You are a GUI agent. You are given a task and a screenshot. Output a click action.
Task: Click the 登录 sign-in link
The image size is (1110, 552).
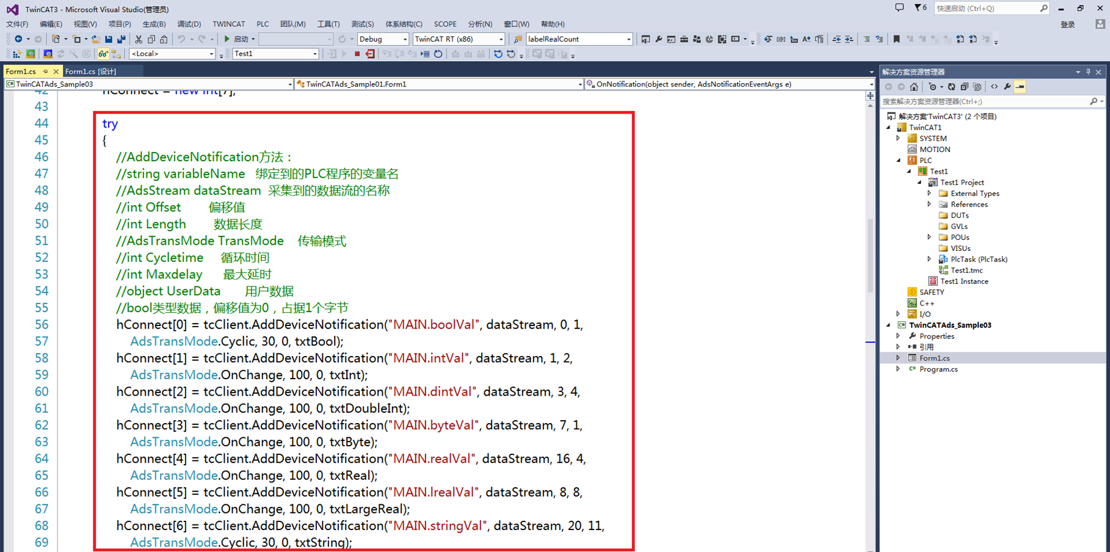coord(1067,24)
